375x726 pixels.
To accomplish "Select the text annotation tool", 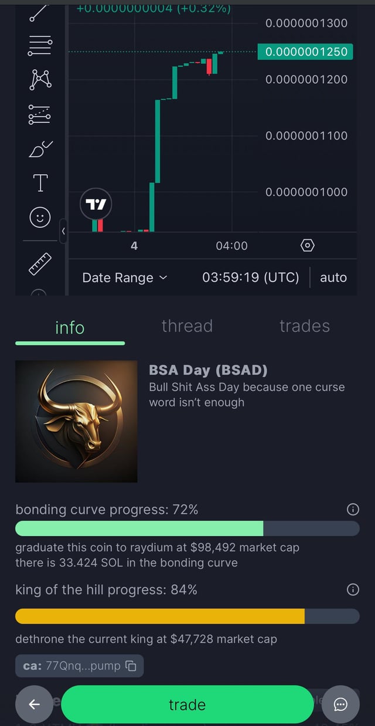I will tap(40, 183).
